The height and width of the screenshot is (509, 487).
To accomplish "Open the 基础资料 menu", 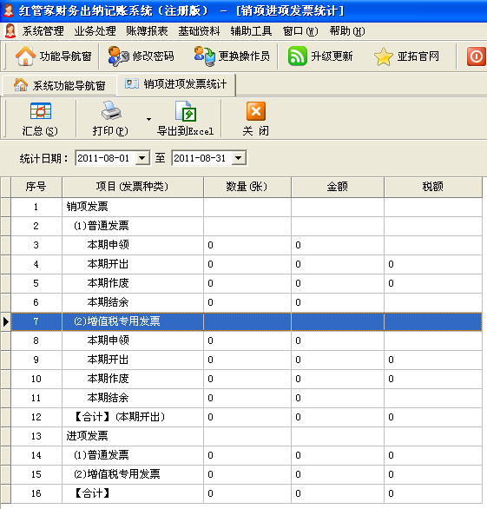I will (x=199, y=31).
